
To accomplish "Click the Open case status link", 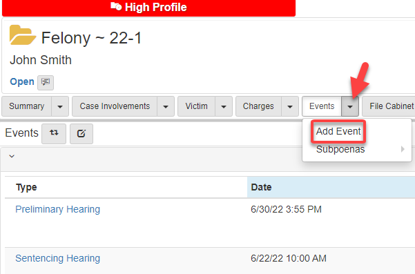I will 22,81.
